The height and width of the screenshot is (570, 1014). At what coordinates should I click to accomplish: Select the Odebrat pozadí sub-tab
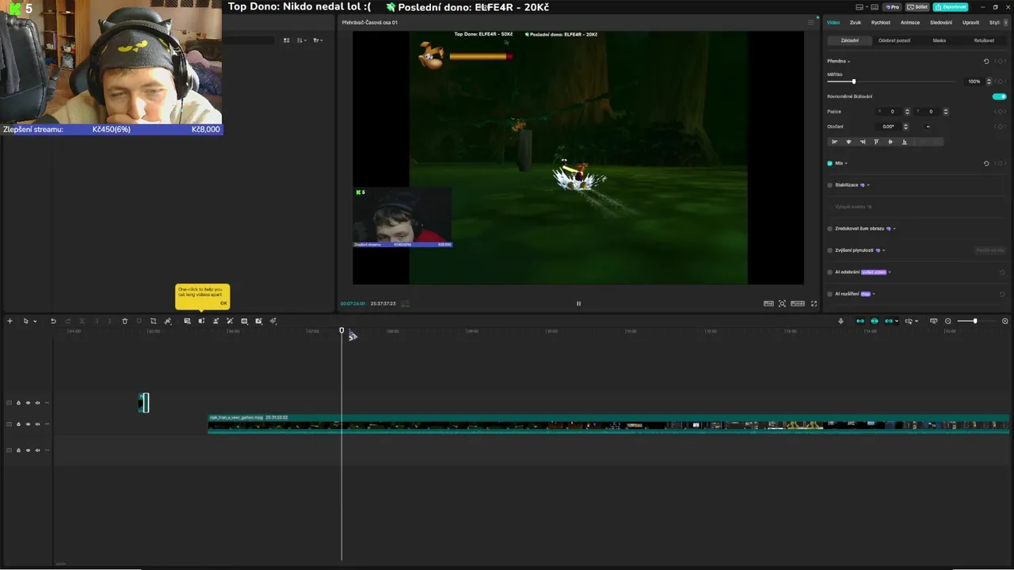(894, 40)
